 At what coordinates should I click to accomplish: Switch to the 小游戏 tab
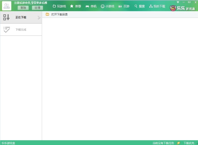(107, 6)
